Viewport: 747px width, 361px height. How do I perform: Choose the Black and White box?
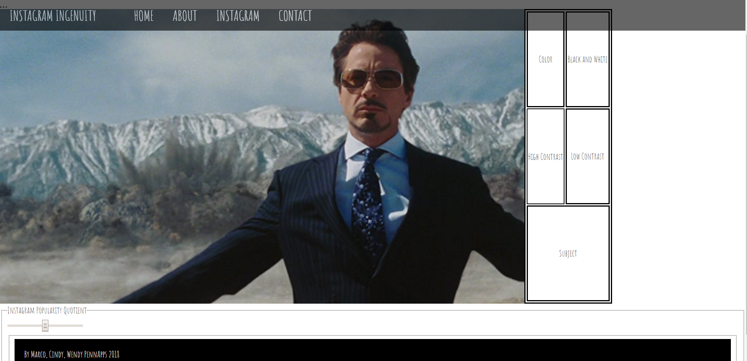pos(587,59)
